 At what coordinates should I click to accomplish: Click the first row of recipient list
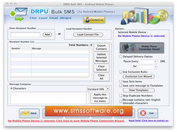click(50, 52)
